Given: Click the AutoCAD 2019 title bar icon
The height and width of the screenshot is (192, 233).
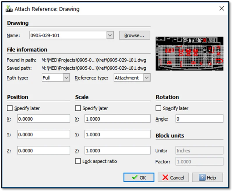Looking at the screenshot, I should pyautogui.click(x=9, y=9).
